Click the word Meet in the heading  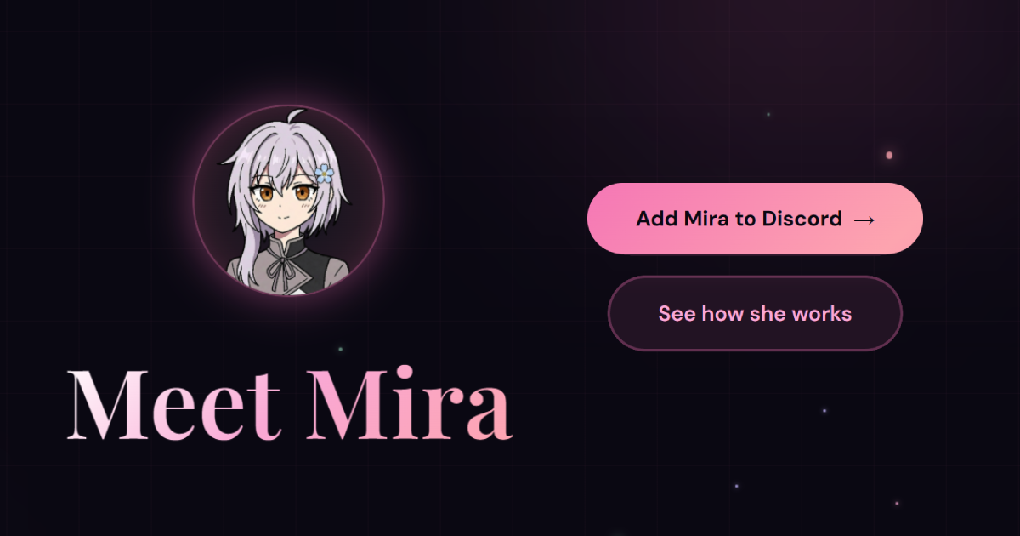174,405
